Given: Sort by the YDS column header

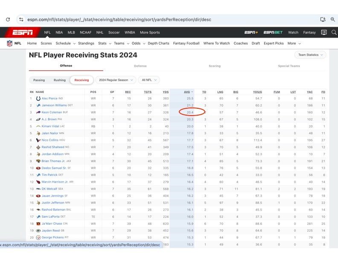Looking at the screenshot, I should pos(166,92).
